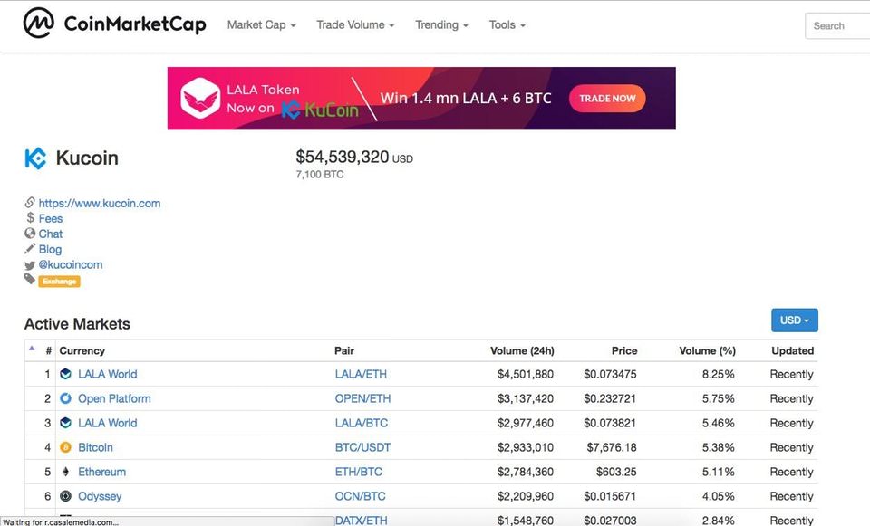This screenshot has width=870, height=526.
Task: Open the Trending menu
Action: [441, 25]
